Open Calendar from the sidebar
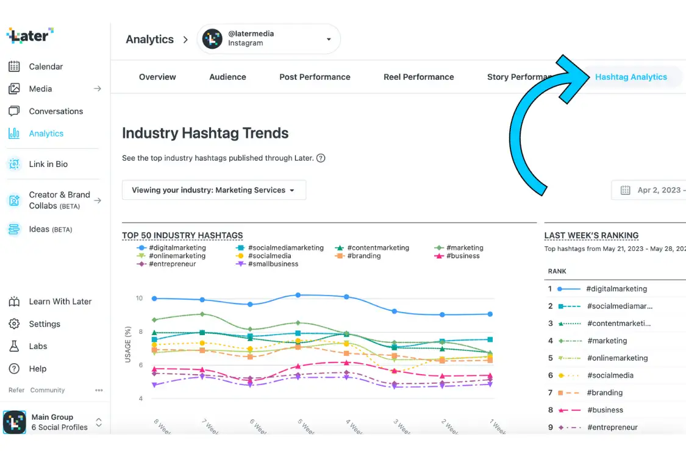This screenshot has height=457, width=686. pyautogui.click(x=46, y=66)
